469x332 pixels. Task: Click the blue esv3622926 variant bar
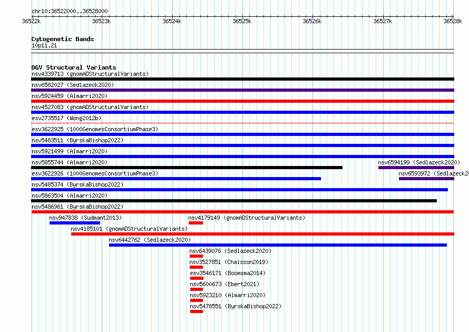(x=176, y=179)
